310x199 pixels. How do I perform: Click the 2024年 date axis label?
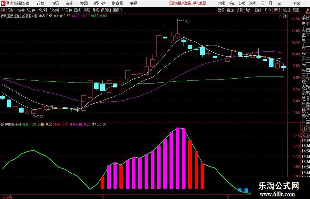[x=8, y=197]
